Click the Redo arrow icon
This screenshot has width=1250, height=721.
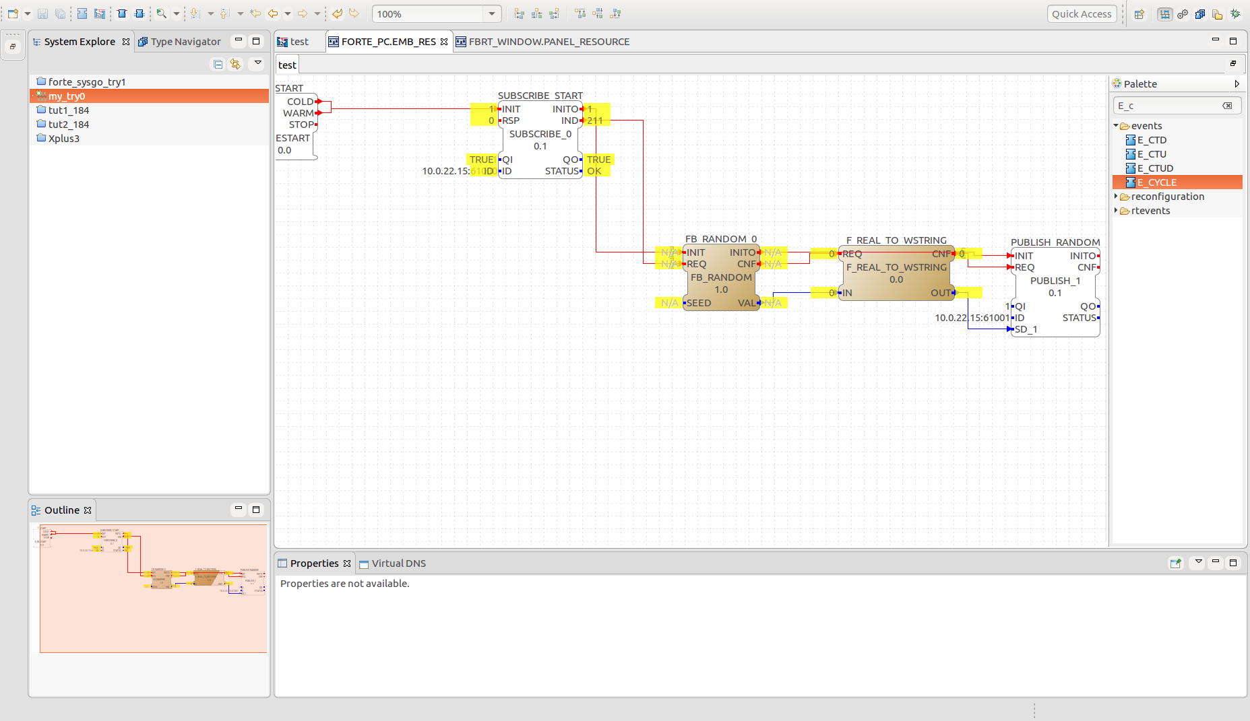tap(354, 13)
